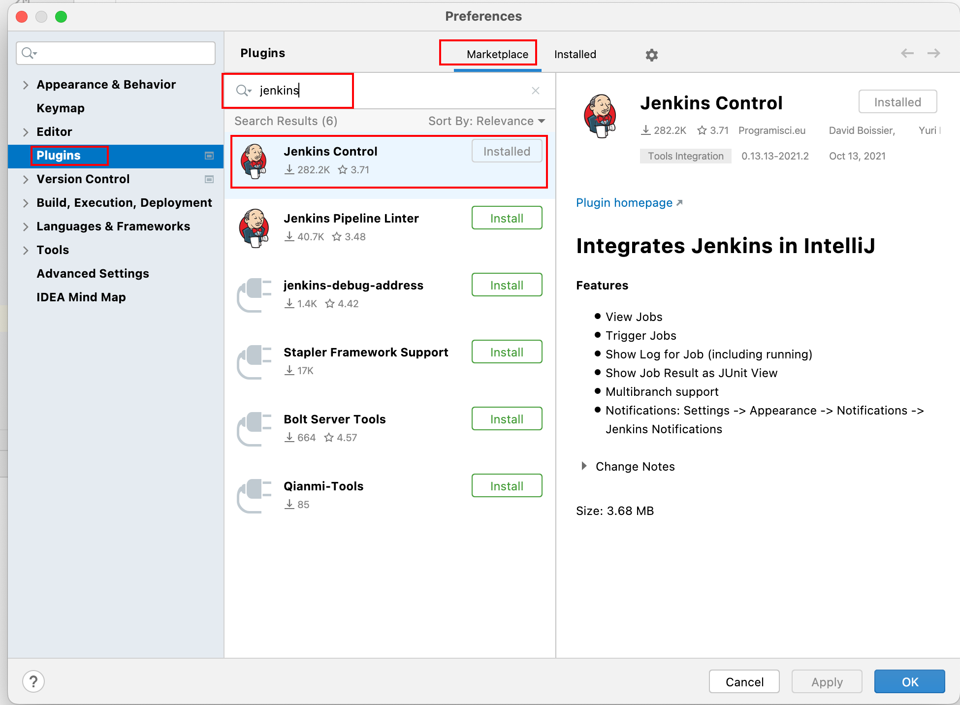Click the settings search field in sidebar
The width and height of the screenshot is (960, 705).
coord(123,53)
